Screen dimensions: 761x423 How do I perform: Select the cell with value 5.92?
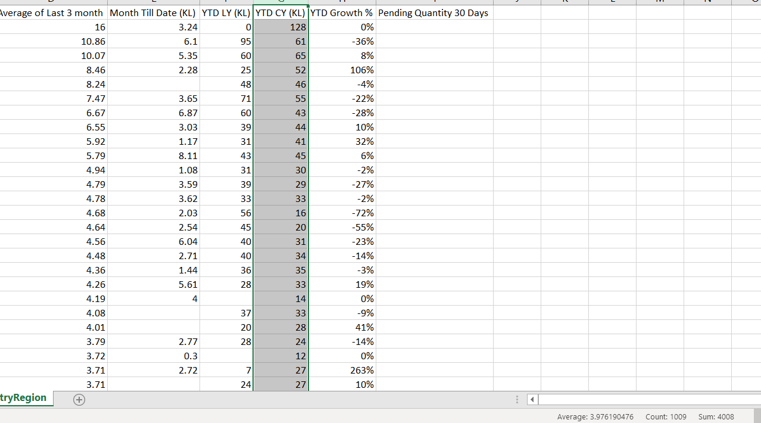54,141
